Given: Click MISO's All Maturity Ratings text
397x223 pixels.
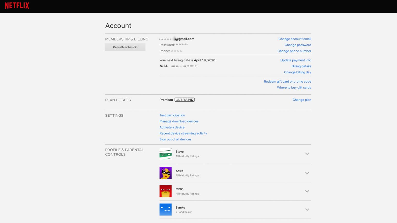Looking at the screenshot, I should [x=187, y=194].
